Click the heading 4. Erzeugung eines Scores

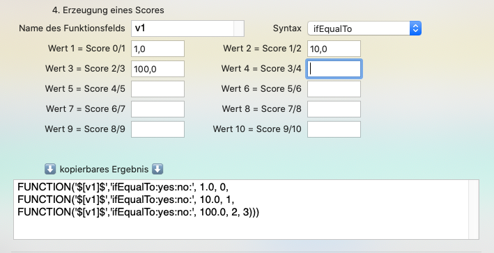[108, 10]
